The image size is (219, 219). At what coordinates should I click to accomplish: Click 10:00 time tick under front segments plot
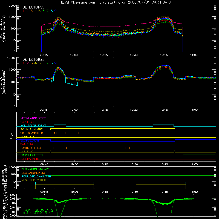[x=74, y=55]
